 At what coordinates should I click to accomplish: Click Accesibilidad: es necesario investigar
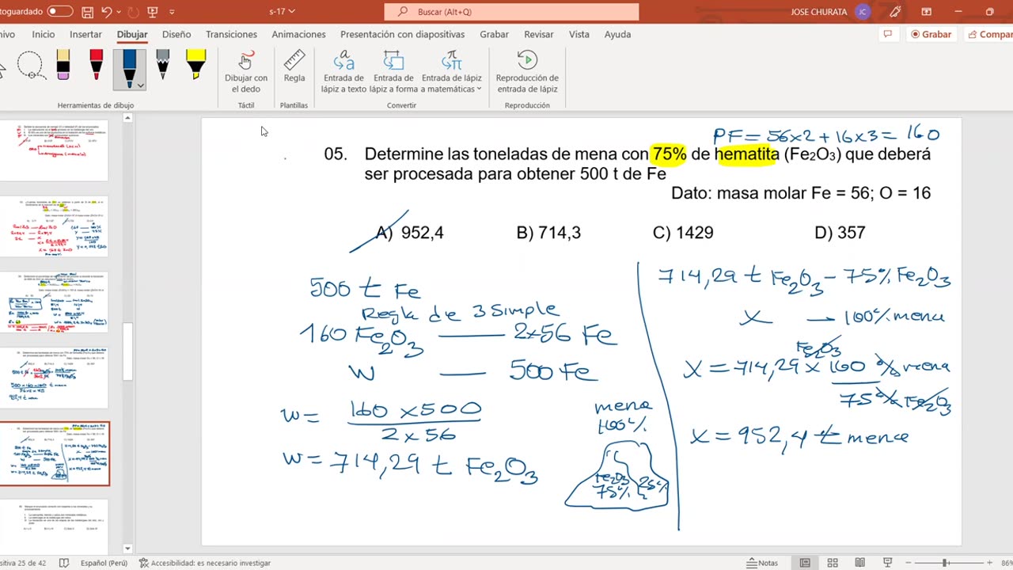tap(205, 563)
